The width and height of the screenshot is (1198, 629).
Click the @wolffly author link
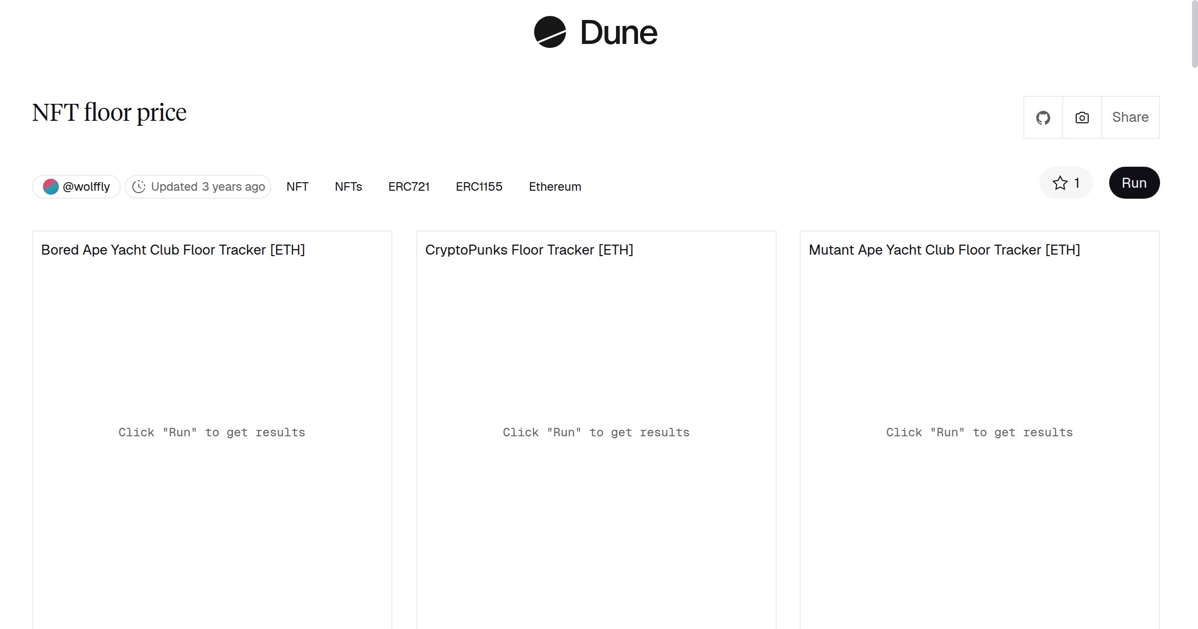pyautogui.click(x=86, y=186)
